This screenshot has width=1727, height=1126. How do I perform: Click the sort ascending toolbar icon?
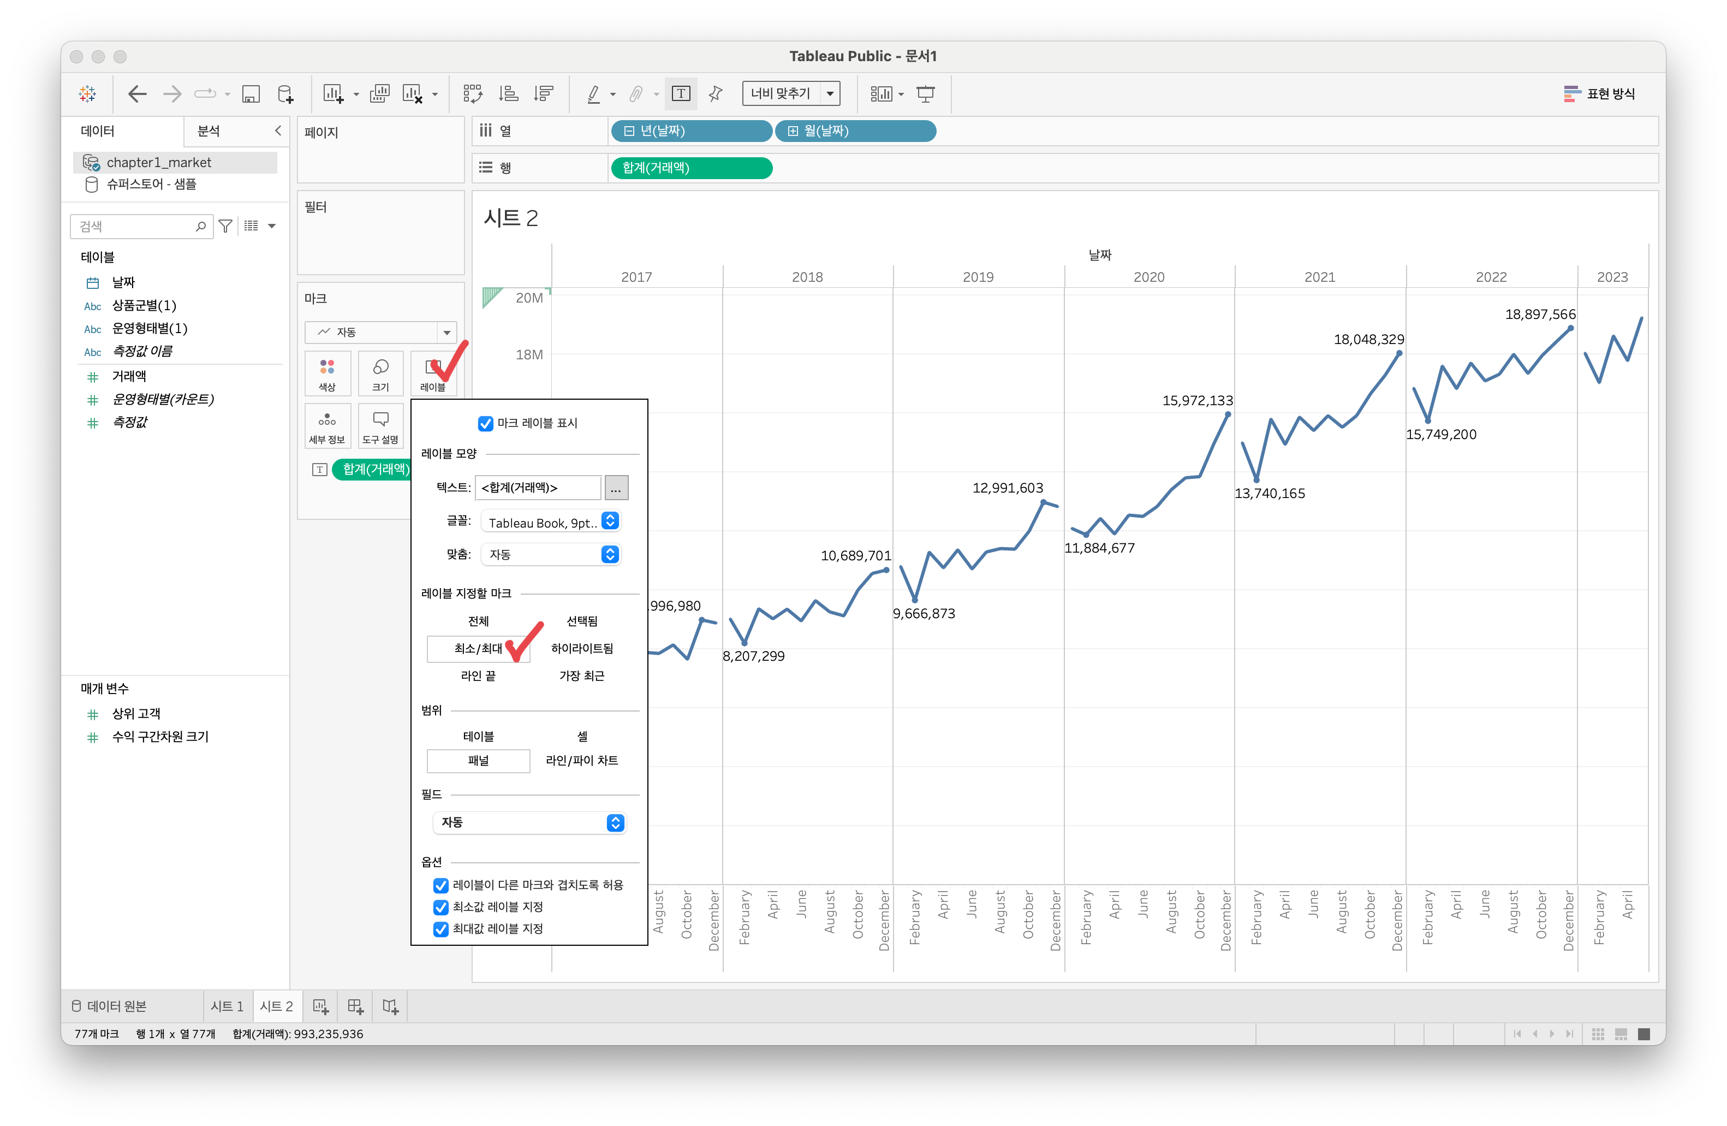pyautogui.click(x=508, y=94)
